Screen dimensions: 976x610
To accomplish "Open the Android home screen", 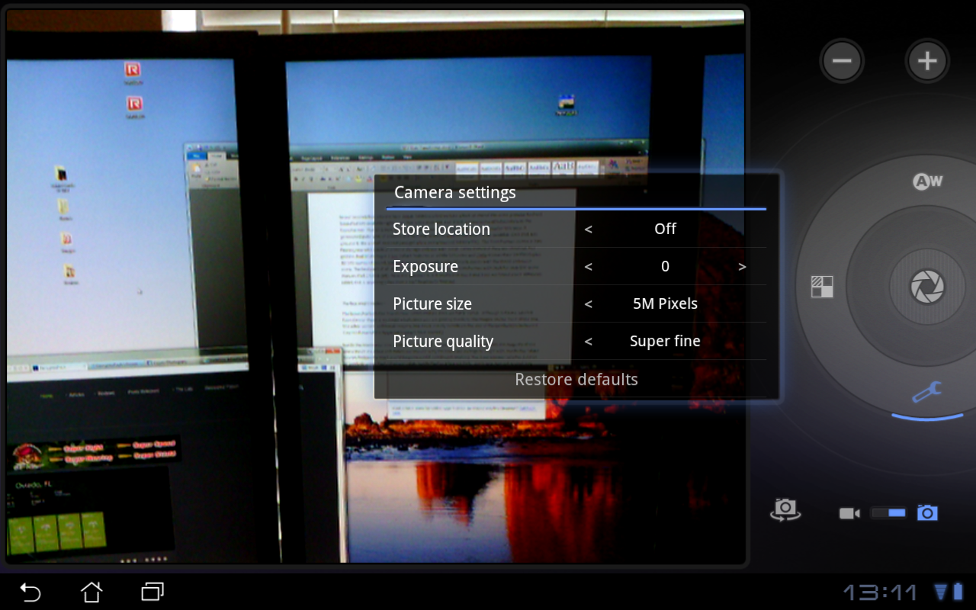I will [x=91, y=592].
